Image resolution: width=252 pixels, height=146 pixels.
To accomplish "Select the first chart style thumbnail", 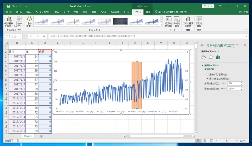I will (x=42, y=21).
